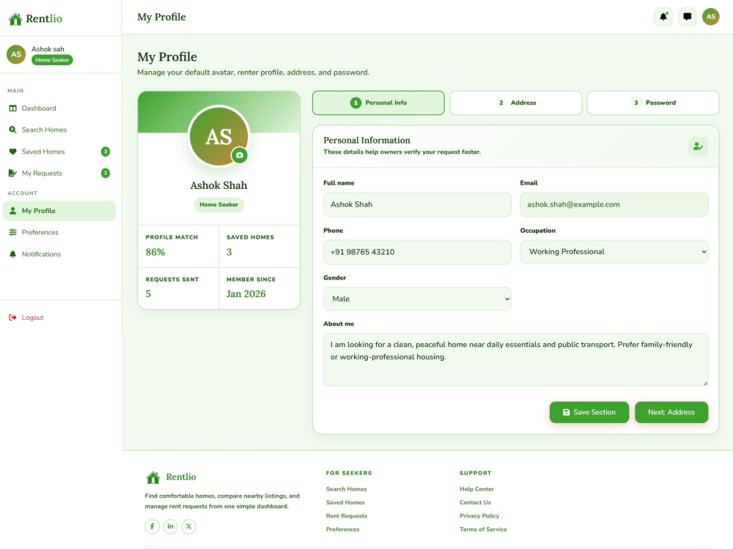Click the Notifications bell icon in sidebar
Image resolution: width=733 pixels, height=549 pixels.
(12, 255)
